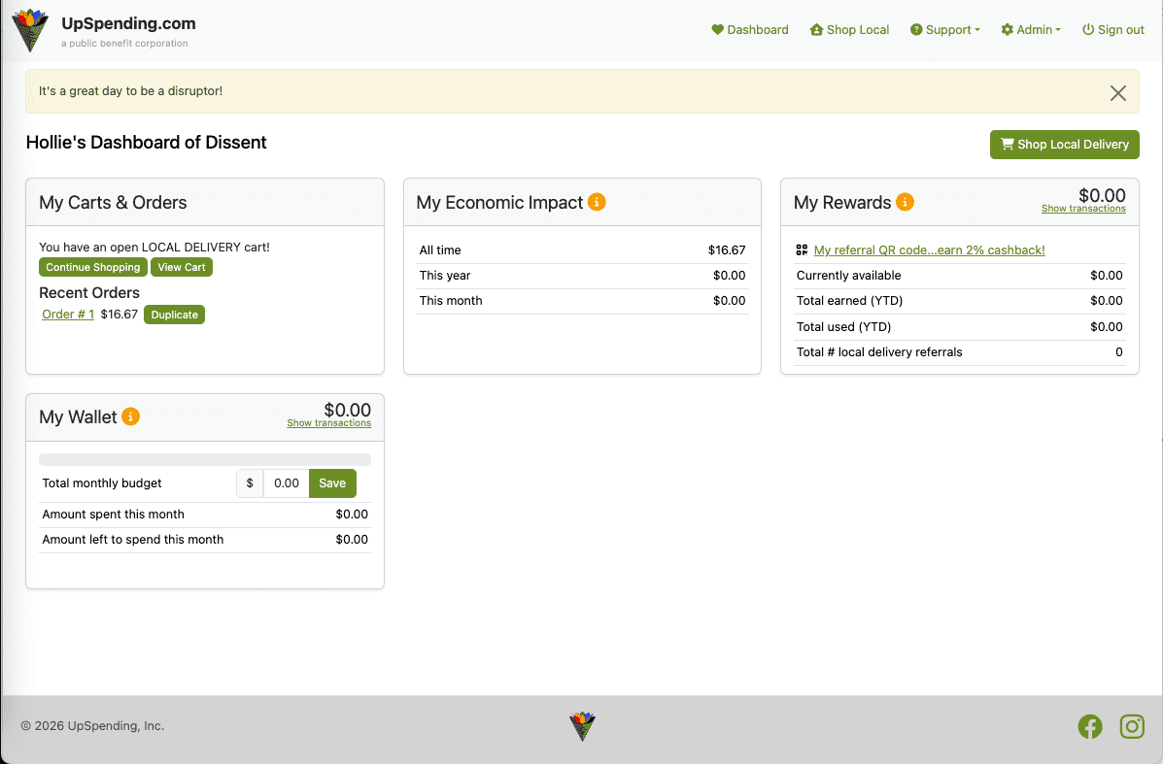Click the UpSpending bouquet logo in header
The height and width of the screenshot is (764, 1163).
pyautogui.click(x=30, y=30)
